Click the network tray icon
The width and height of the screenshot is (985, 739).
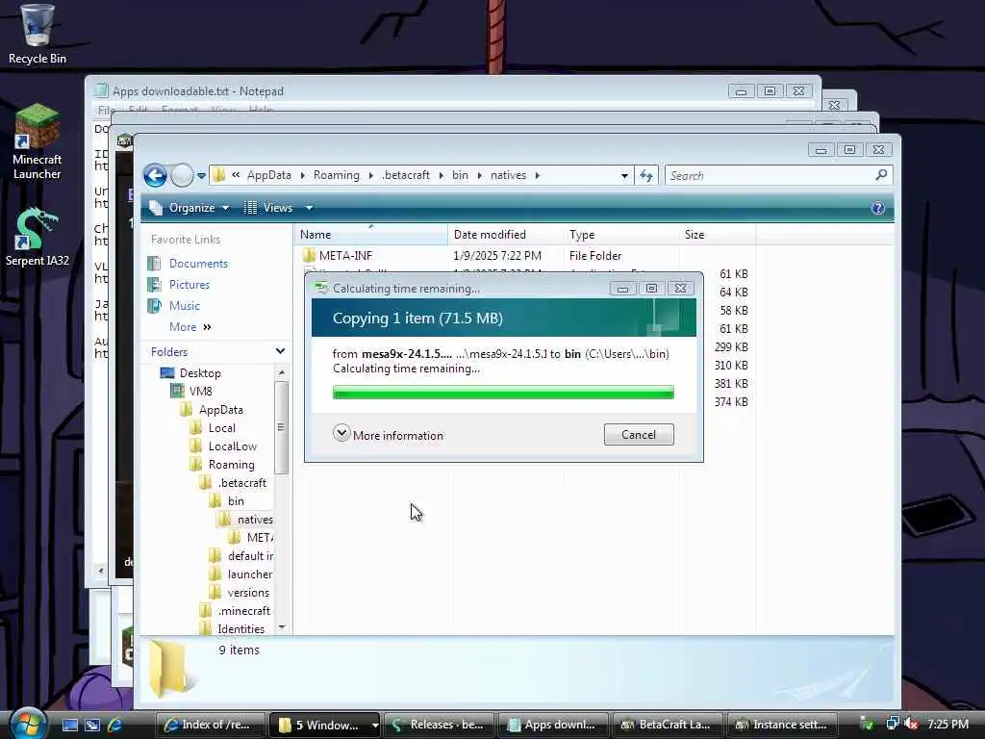pos(892,724)
